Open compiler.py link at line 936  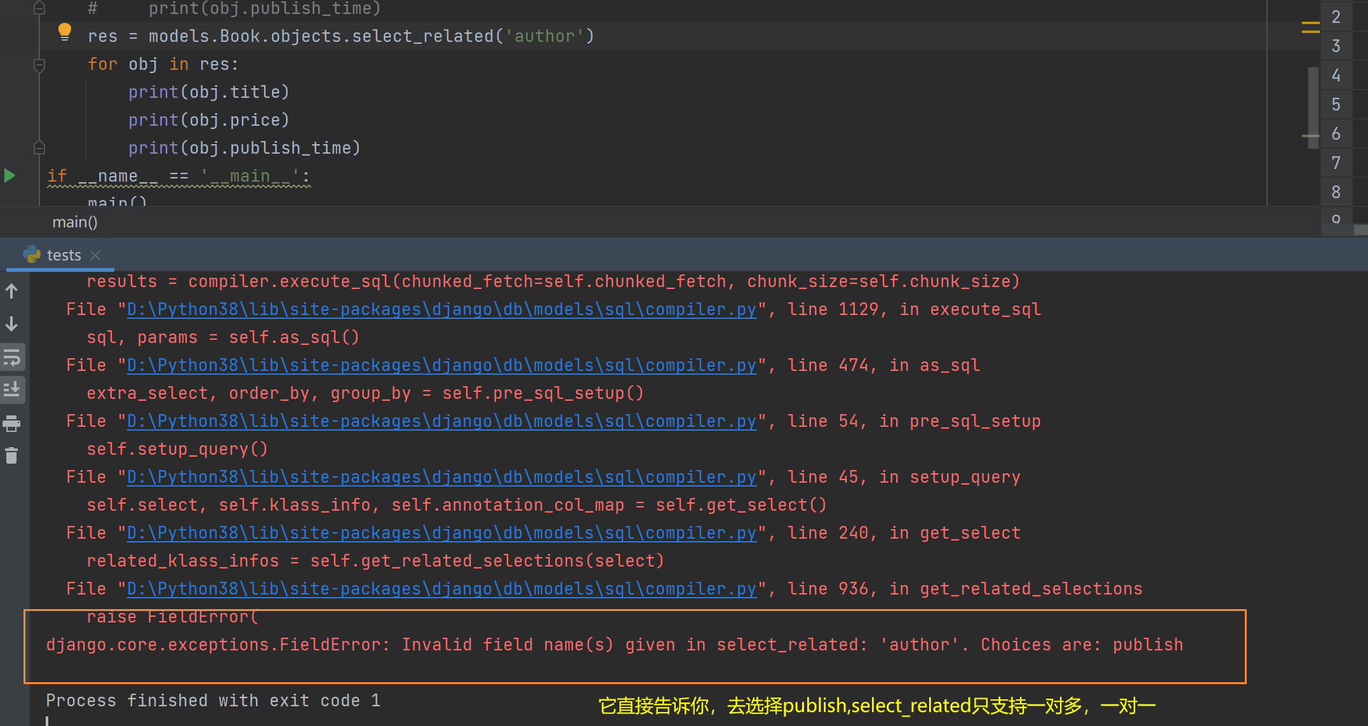pyautogui.click(x=442, y=589)
